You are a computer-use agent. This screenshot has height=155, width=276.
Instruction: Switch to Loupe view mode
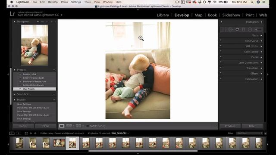click(62, 126)
